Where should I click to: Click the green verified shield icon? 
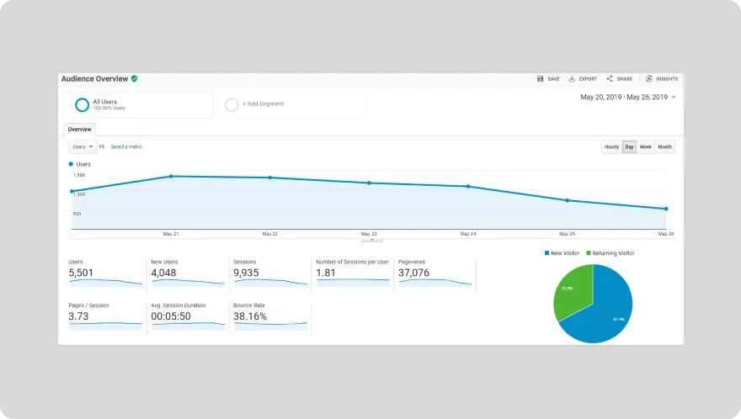(x=135, y=78)
